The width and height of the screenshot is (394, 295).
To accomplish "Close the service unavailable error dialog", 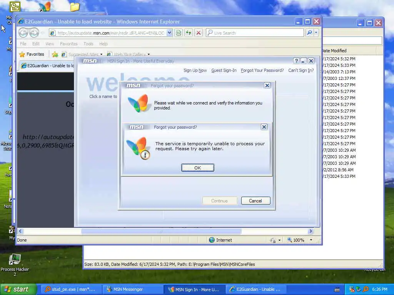I will (264, 127).
